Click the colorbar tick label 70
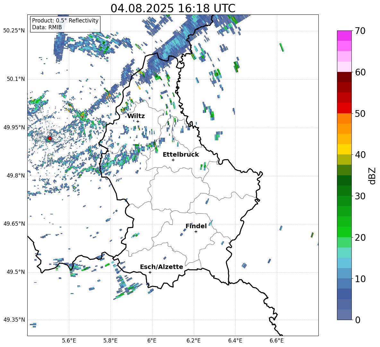 360,31
